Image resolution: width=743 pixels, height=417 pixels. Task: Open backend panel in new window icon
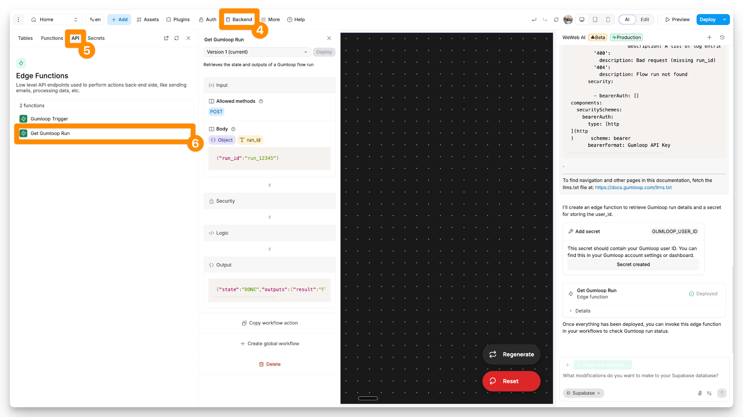click(x=166, y=38)
